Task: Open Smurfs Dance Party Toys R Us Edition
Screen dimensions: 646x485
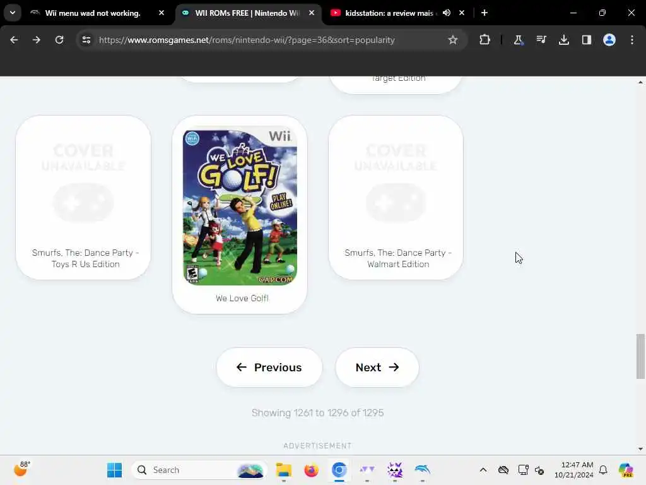Action: point(83,198)
